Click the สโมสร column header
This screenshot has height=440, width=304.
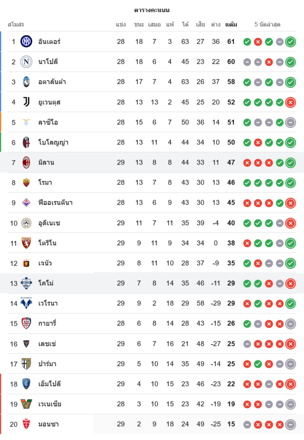coord(16,25)
